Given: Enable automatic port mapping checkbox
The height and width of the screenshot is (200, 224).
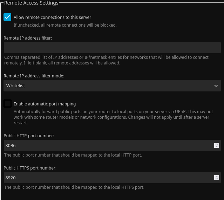Looking at the screenshot, I should 7,104.
